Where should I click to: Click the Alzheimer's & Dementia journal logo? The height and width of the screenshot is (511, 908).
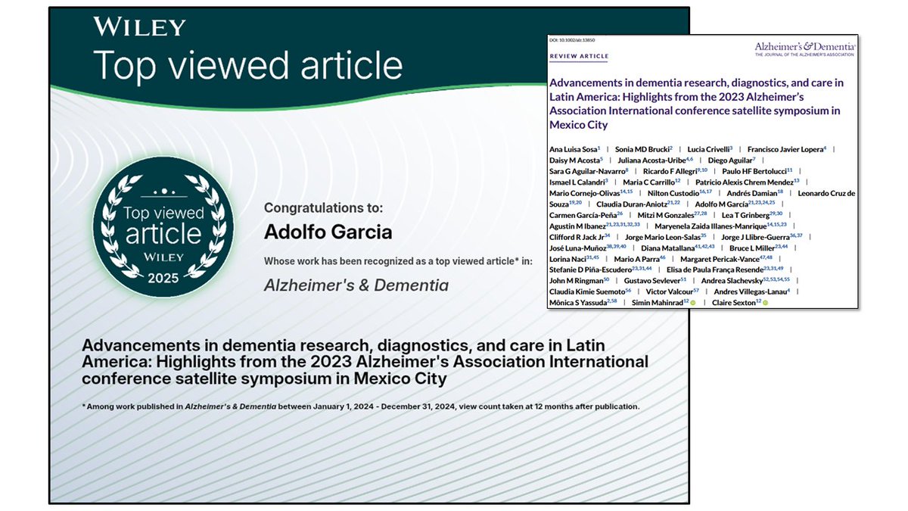tap(804, 49)
